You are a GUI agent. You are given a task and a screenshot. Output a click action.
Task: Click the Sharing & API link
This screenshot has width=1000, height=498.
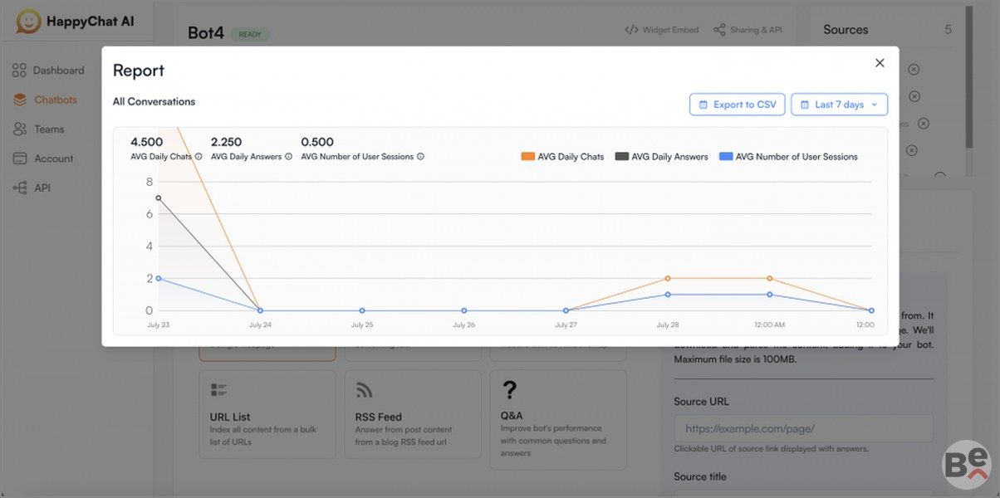coord(748,30)
